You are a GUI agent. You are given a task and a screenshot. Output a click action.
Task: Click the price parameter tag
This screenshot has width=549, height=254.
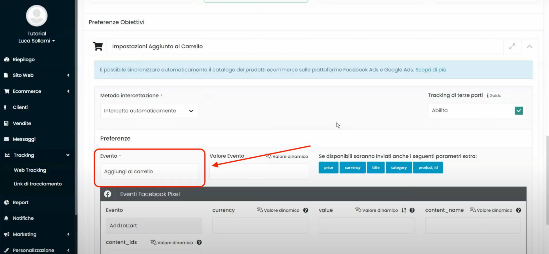[329, 167]
